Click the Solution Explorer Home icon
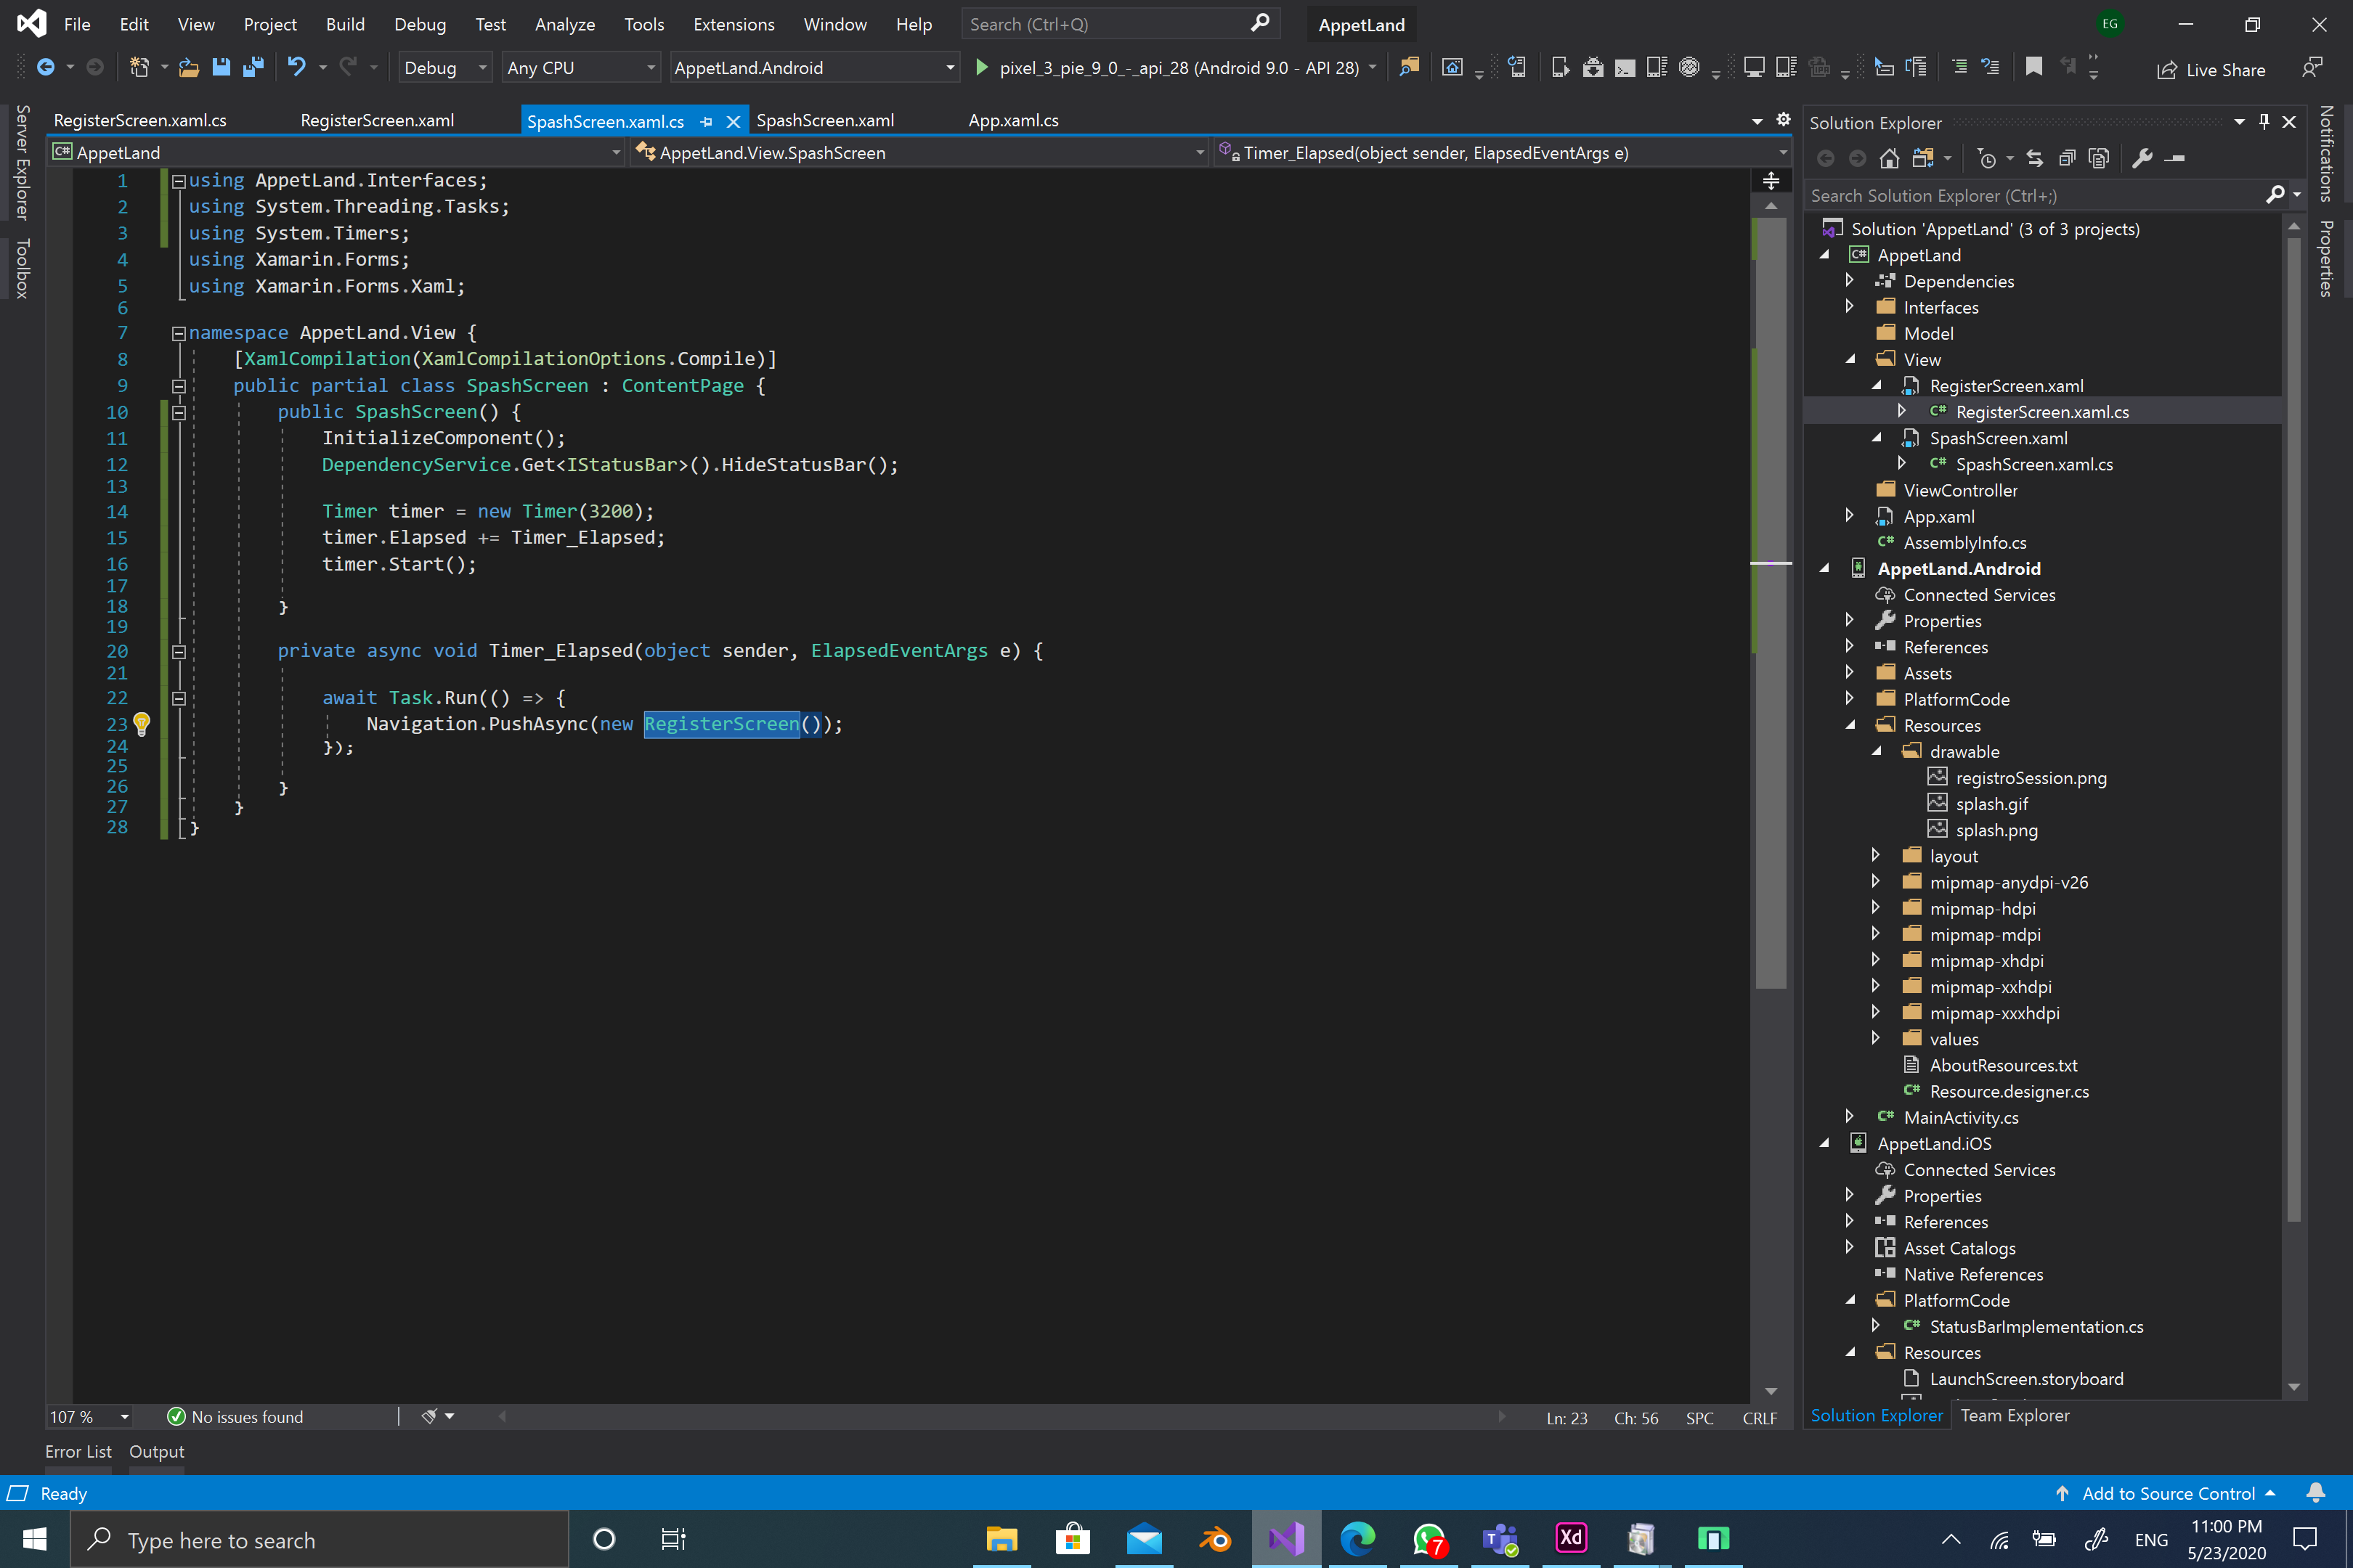 pos(1889,158)
